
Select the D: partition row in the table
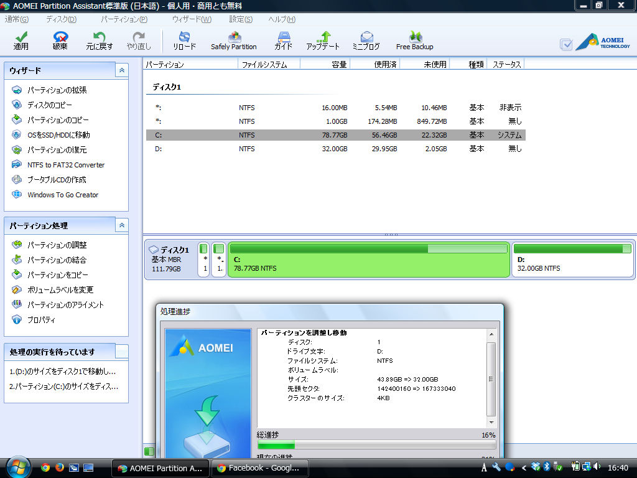click(335, 149)
